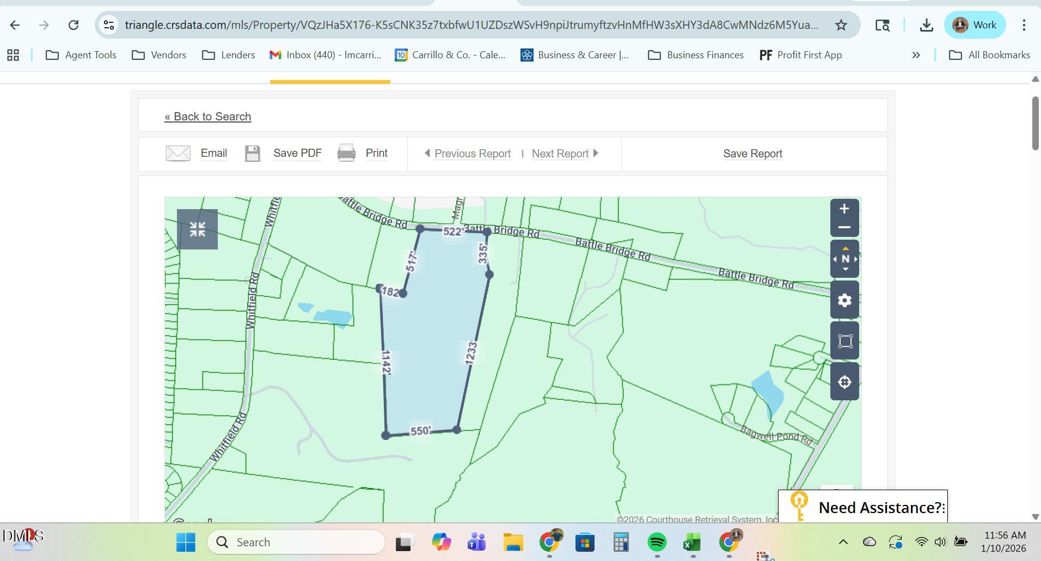The image size is (1041, 561).
Task: Launch Excel from the taskbar
Action: (692, 542)
